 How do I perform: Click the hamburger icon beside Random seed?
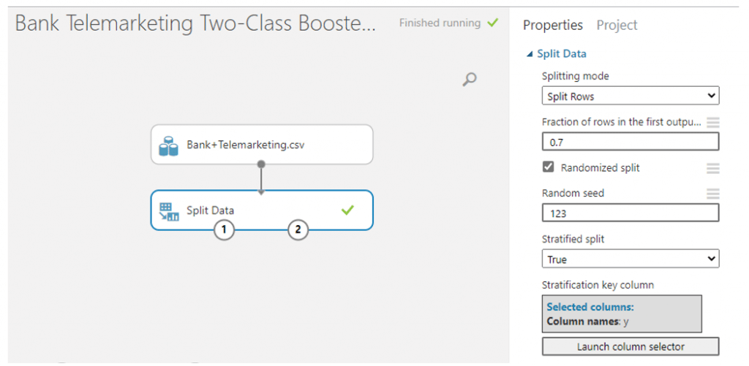pyautogui.click(x=712, y=194)
